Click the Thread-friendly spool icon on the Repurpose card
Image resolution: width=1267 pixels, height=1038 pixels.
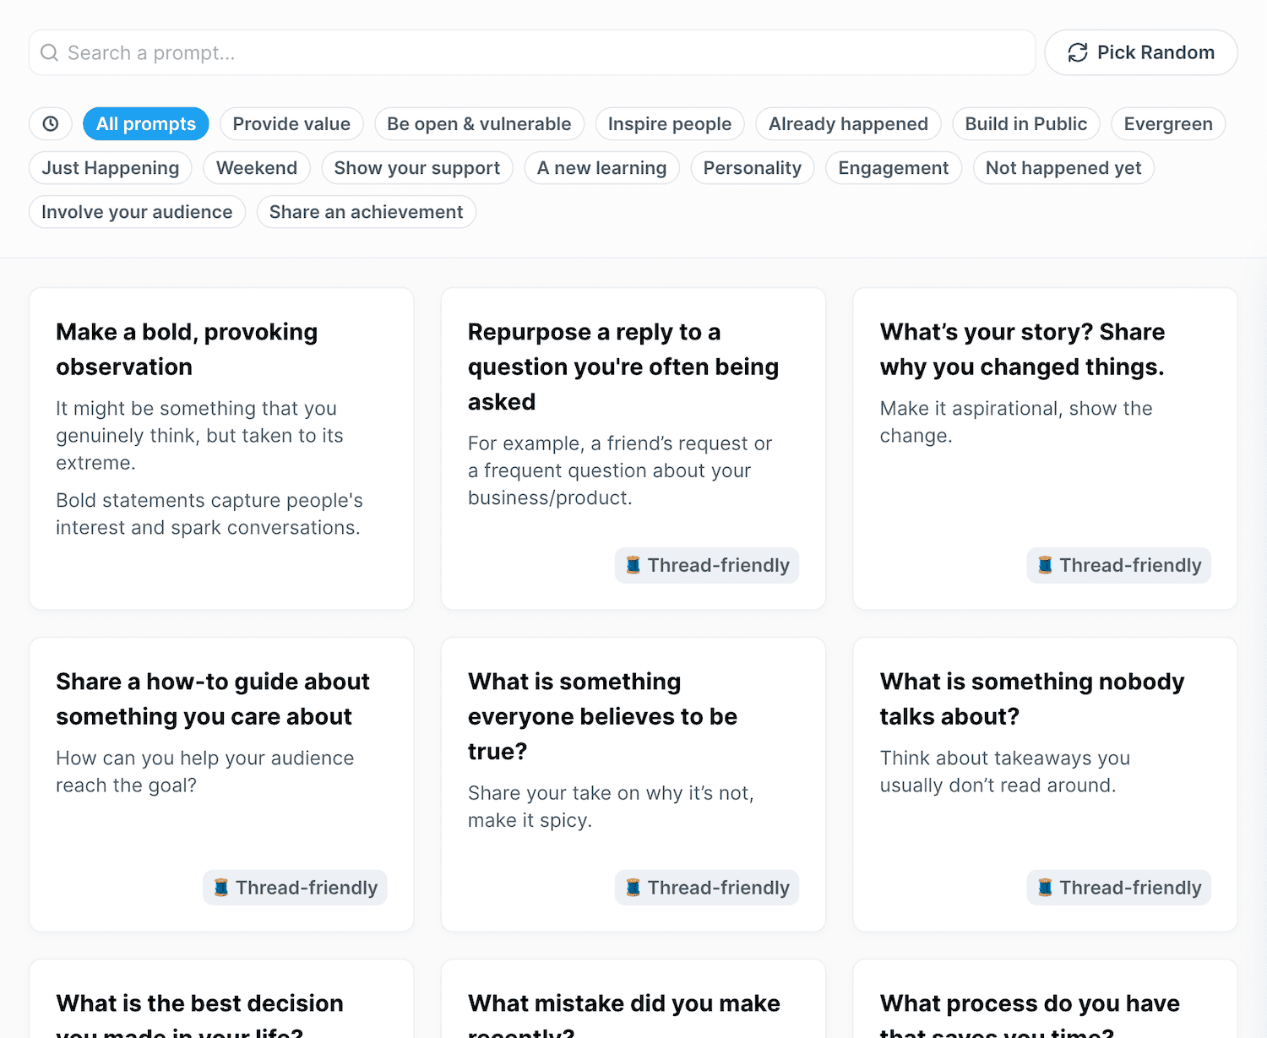633,565
